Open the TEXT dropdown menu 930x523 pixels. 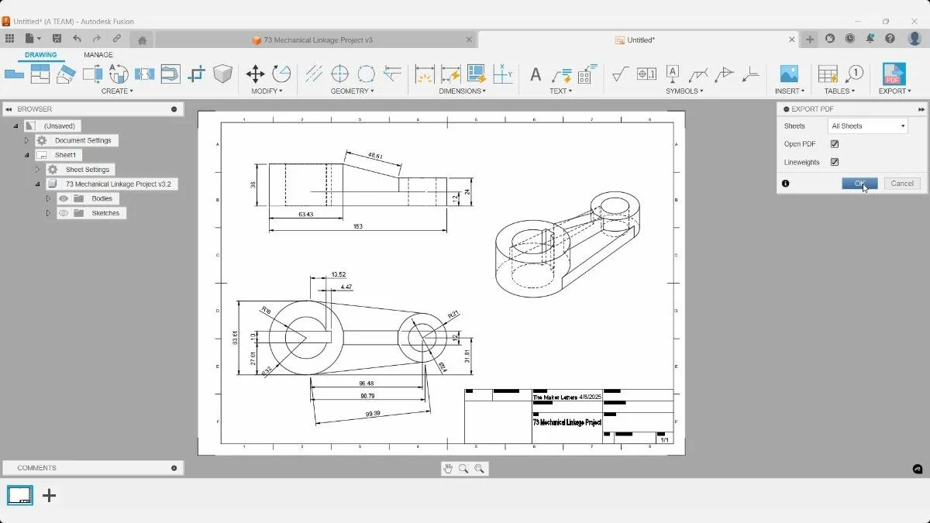coord(560,91)
